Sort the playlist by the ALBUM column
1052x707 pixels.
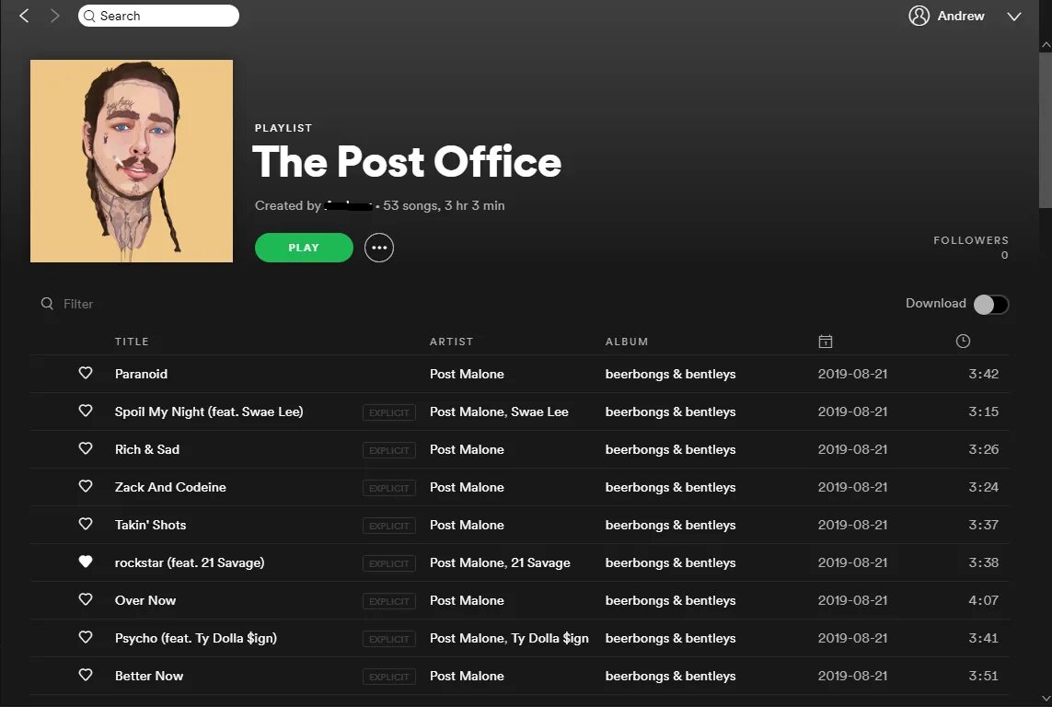[627, 341]
